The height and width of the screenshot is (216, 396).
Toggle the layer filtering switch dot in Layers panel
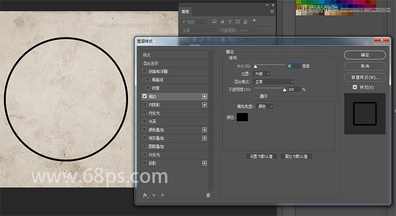pos(254,21)
